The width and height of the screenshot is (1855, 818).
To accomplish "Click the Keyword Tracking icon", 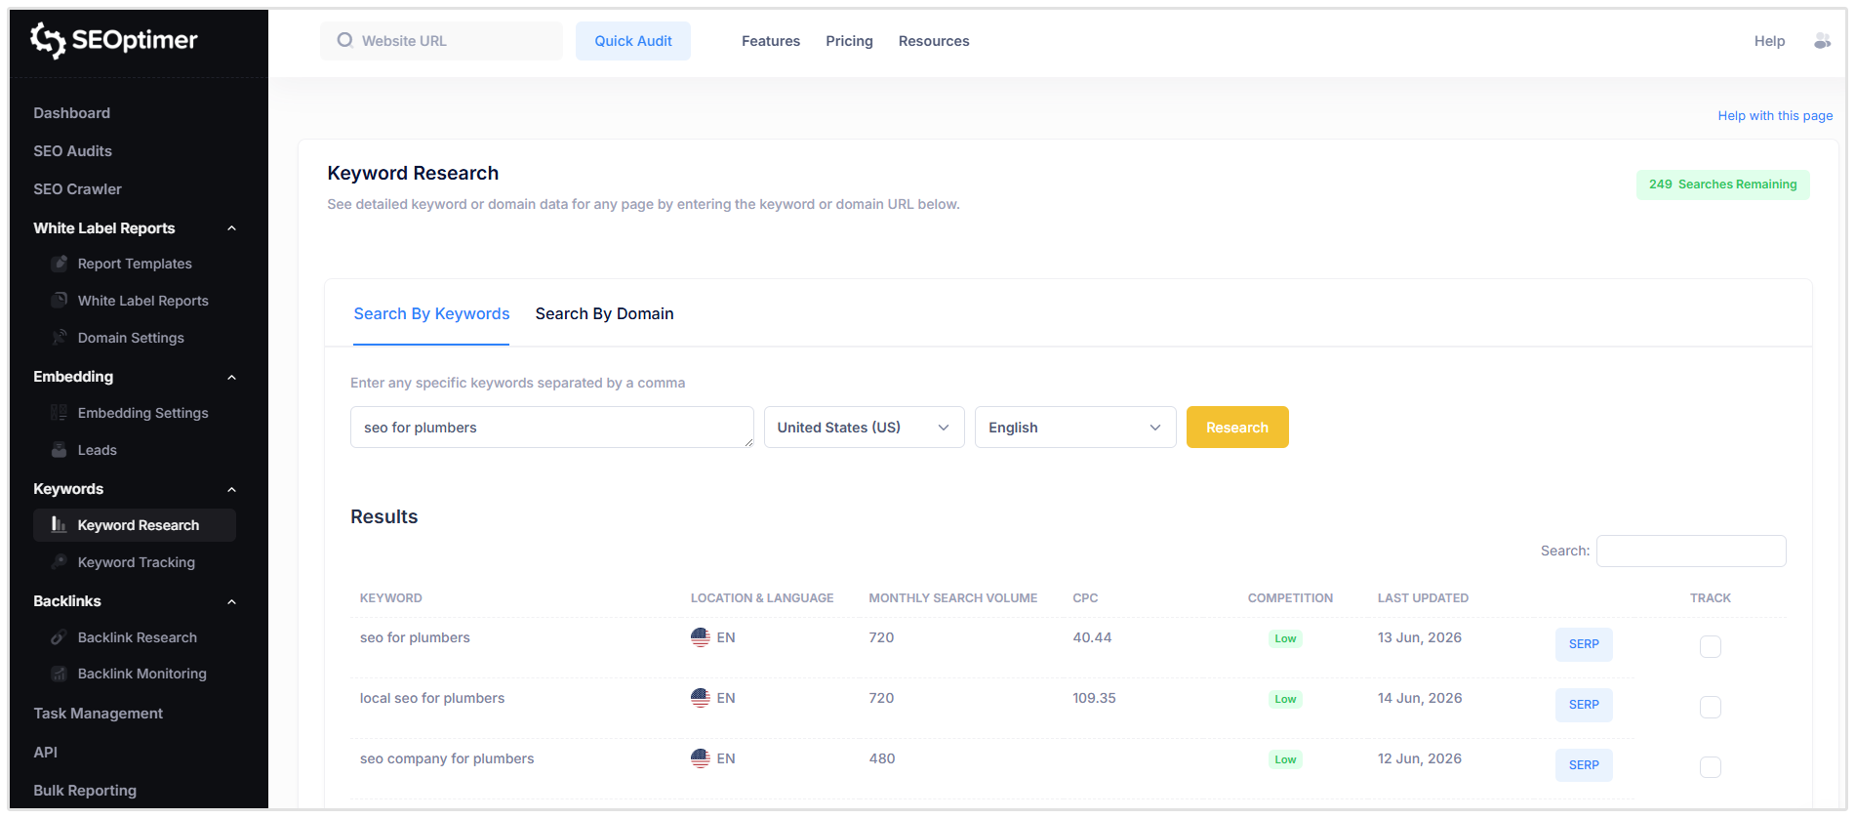I will (60, 562).
